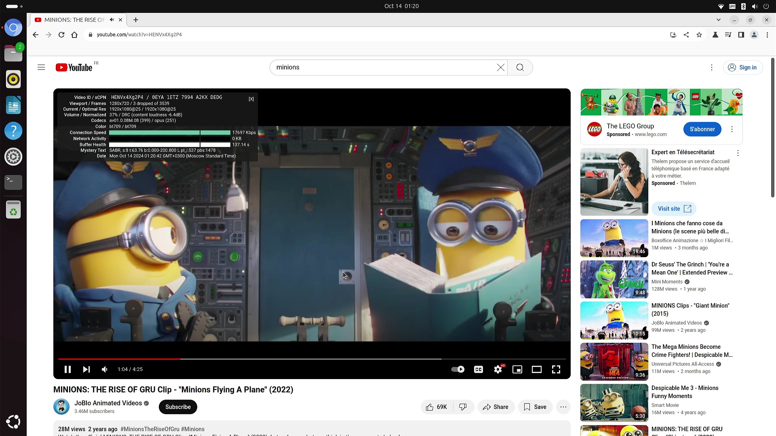The height and width of the screenshot is (436, 776).
Task: Skip to the next video
Action: pyautogui.click(x=86, y=369)
